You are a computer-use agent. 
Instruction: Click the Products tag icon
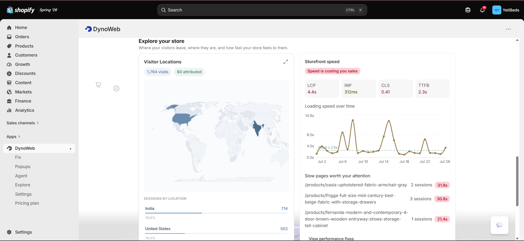coord(9,46)
